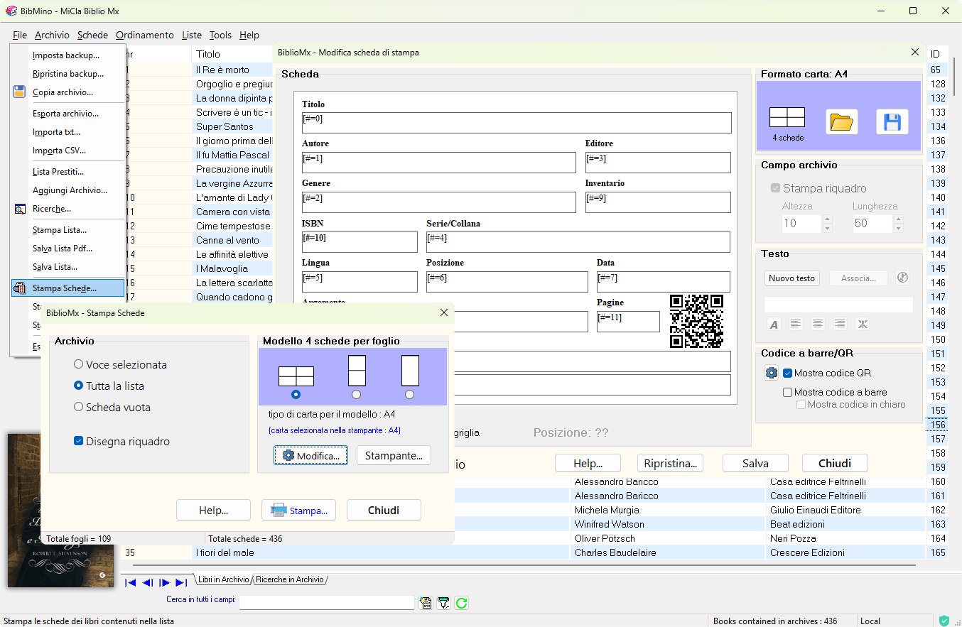The image size is (962, 627).
Task: Open the search filter icon beside search field
Action: click(x=442, y=602)
